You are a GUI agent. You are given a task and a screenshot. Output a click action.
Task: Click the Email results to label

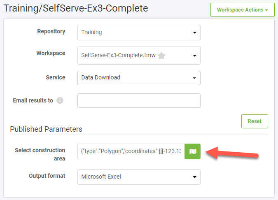33,100
